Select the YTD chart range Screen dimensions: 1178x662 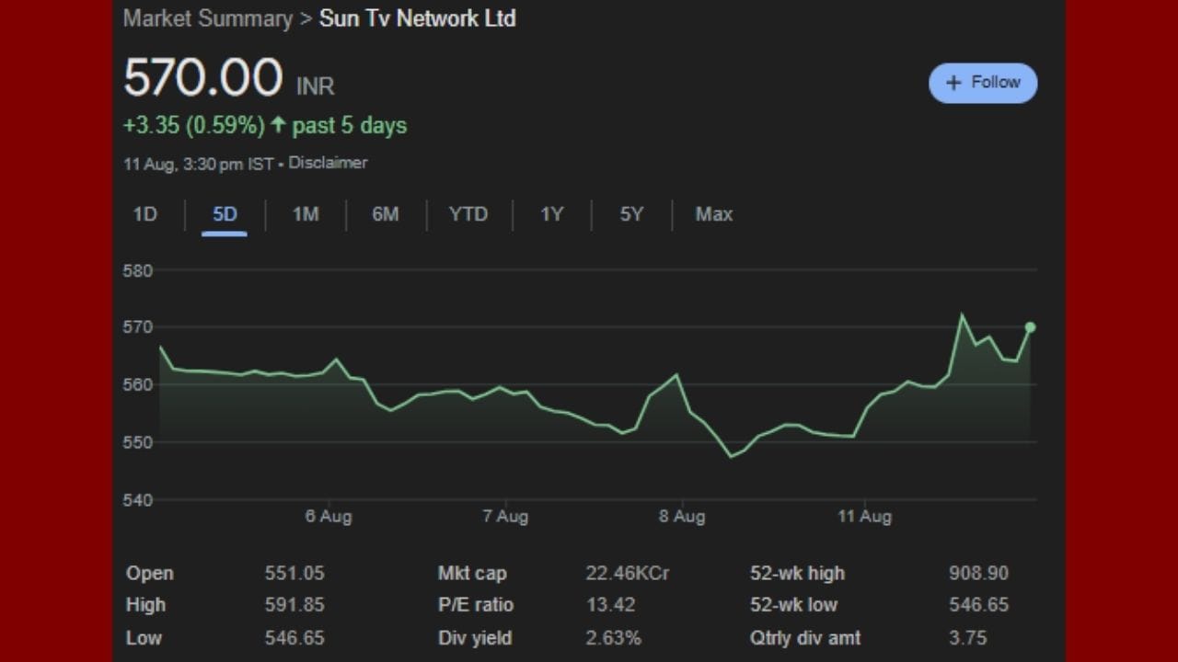pos(468,214)
